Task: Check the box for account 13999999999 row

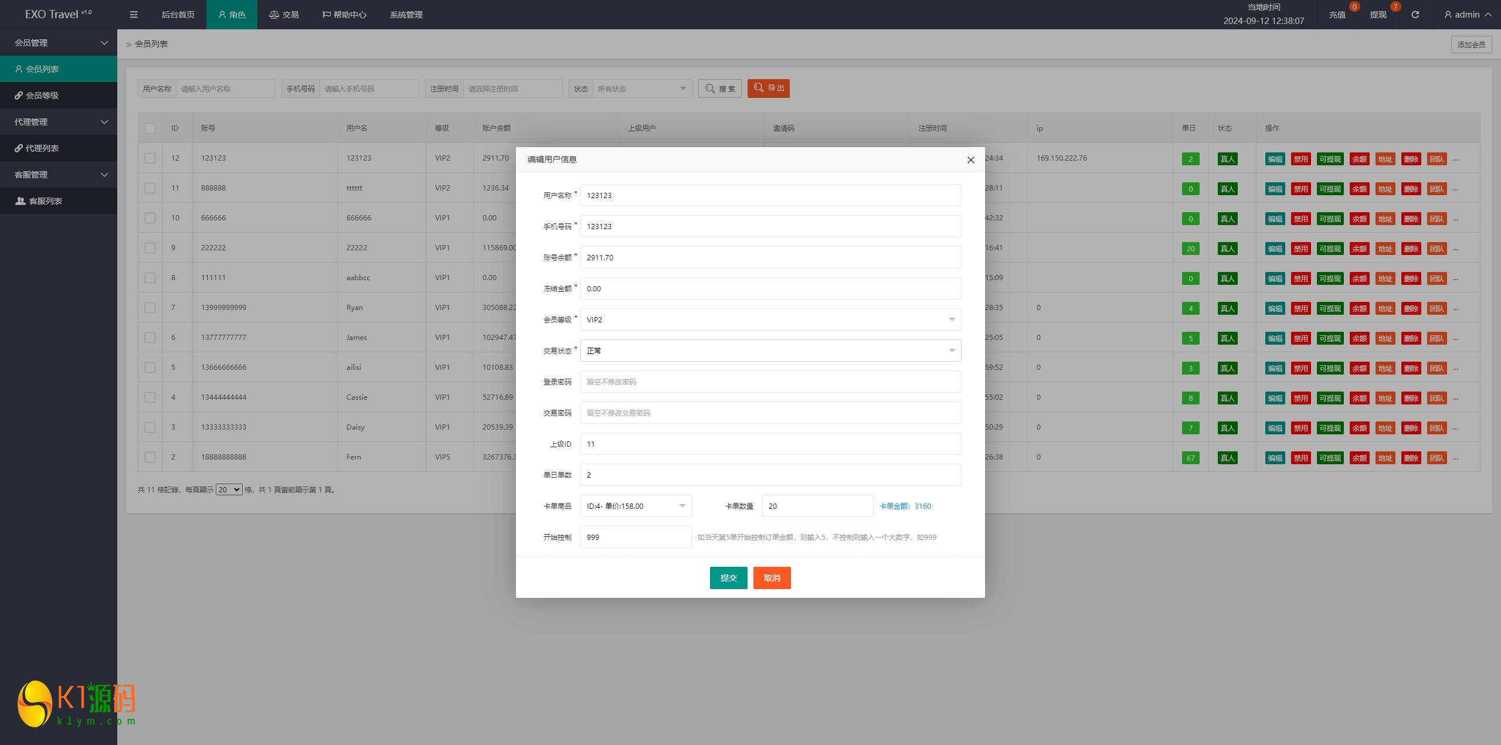Action: point(150,308)
